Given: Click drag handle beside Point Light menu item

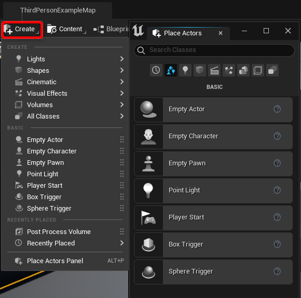Looking at the screenshot, I should tap(122, 174).
